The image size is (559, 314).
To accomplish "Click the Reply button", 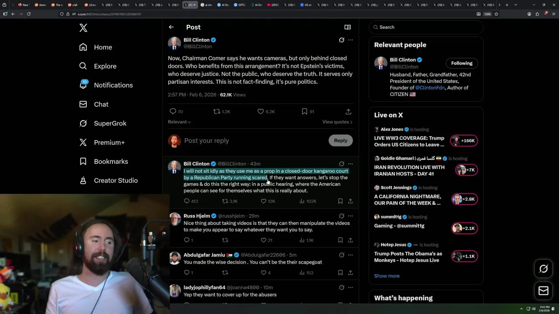I will [341, 140].
